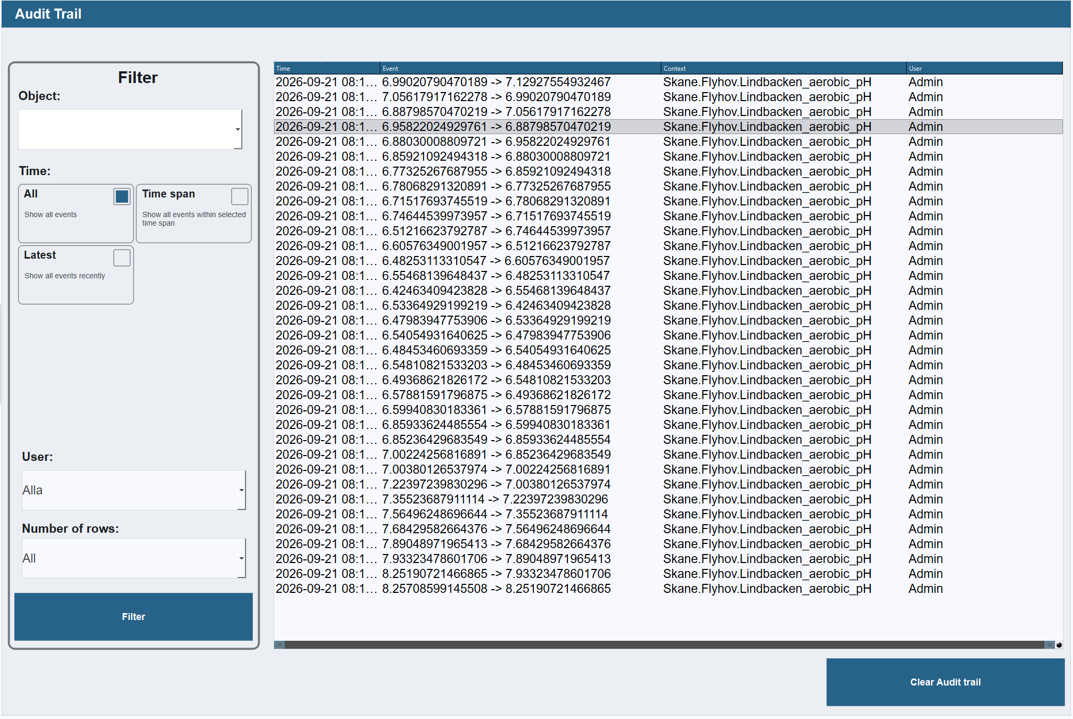
Task: Click the horizontal scrollbar track
Action: pos(664,644)
